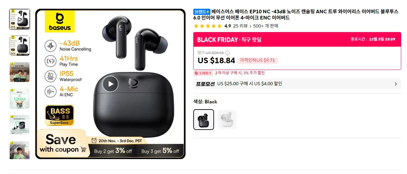Screen dimensions: 407x174
Task: Click the Brand+ badge before the title
Action: pyautogui.click(x=202, y=12)
